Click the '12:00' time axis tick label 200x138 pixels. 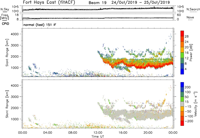[98, 133]
